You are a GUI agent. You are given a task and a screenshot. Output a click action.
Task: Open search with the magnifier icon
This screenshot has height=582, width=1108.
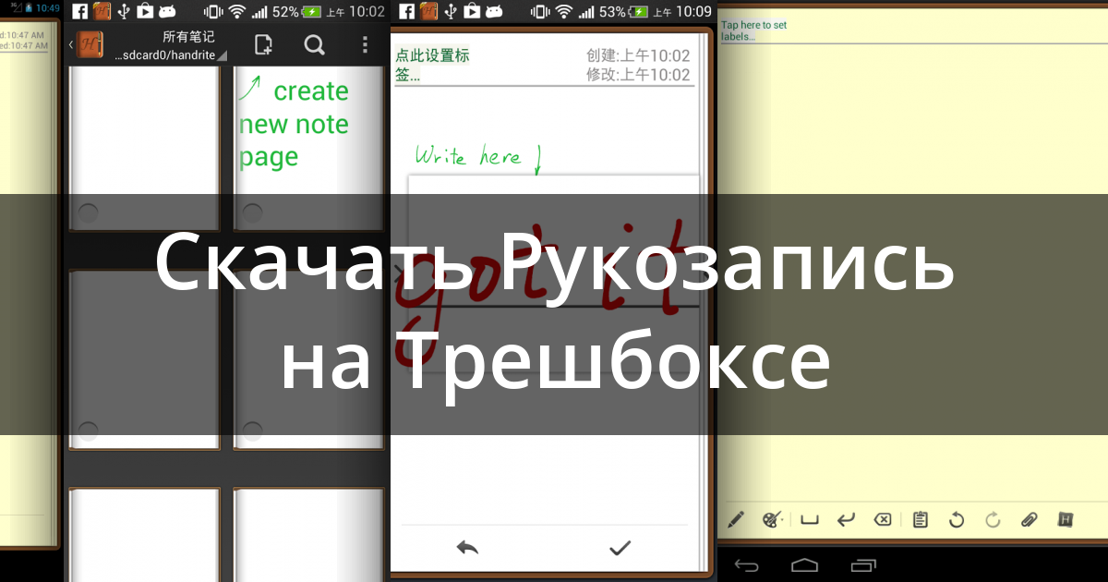click(314, 44)
